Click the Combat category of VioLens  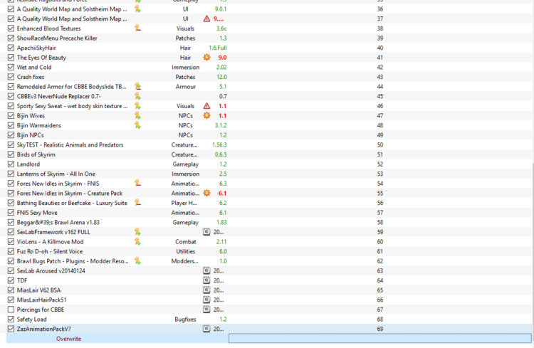(186, 242)
